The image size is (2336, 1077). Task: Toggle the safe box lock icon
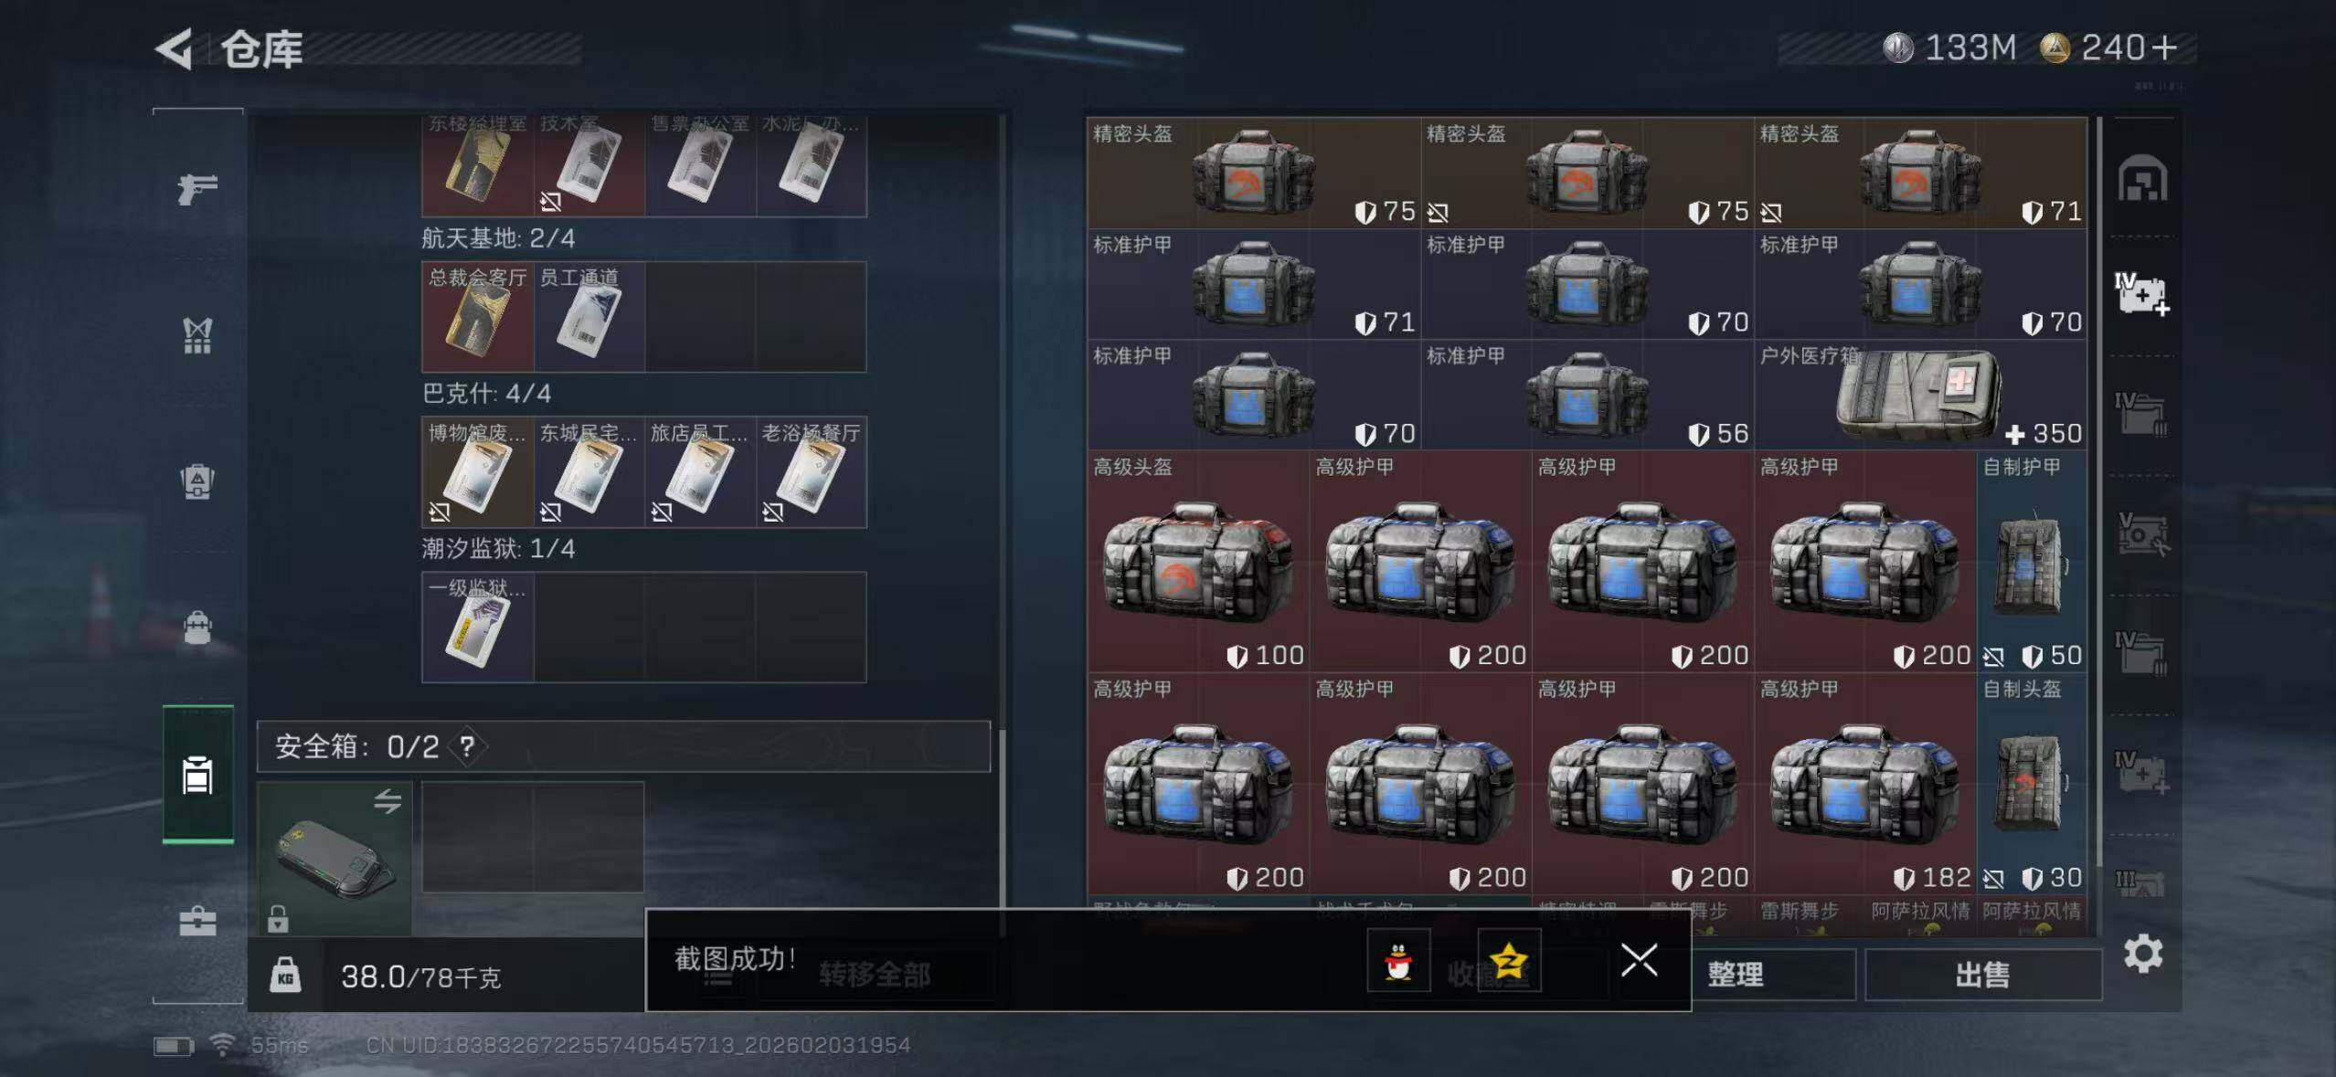point(278,918)
